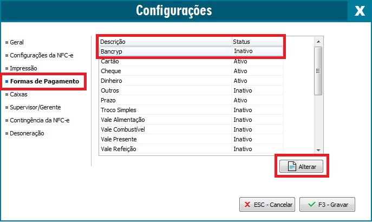Switch to the Caixas section

pos(18,94)
